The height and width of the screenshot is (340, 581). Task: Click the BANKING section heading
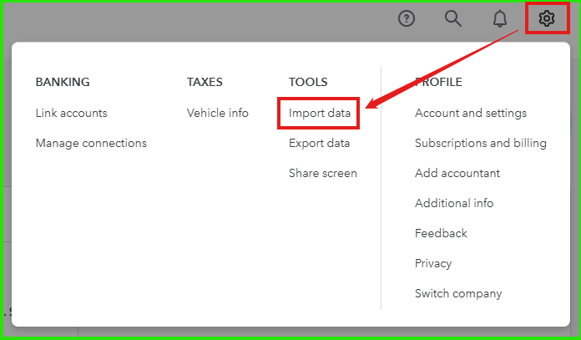63,82
